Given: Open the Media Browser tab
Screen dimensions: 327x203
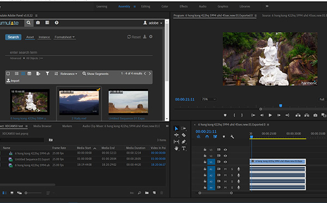Looking at the screenshot, I should pos(43,126).
